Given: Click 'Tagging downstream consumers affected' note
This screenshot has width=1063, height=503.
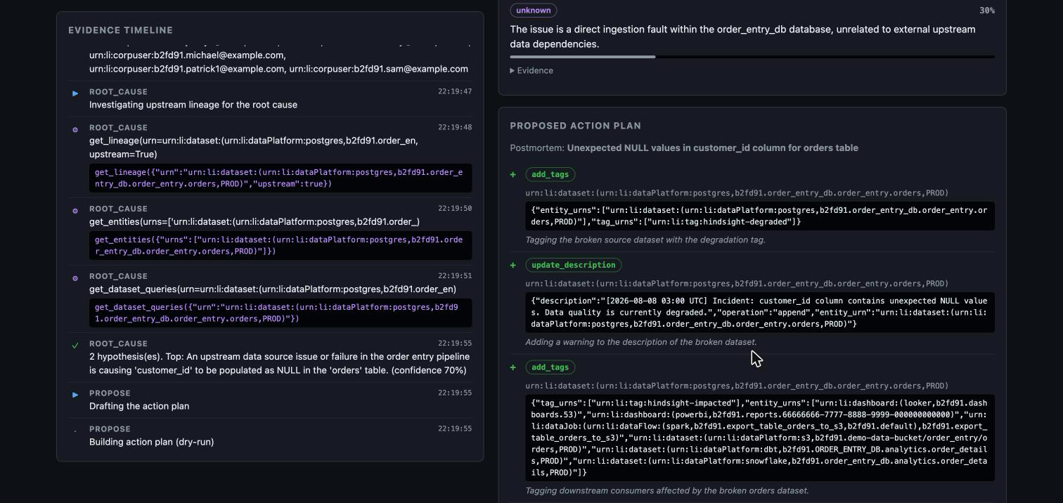Looking at the screenshot, I should click(x=667, y=490).
